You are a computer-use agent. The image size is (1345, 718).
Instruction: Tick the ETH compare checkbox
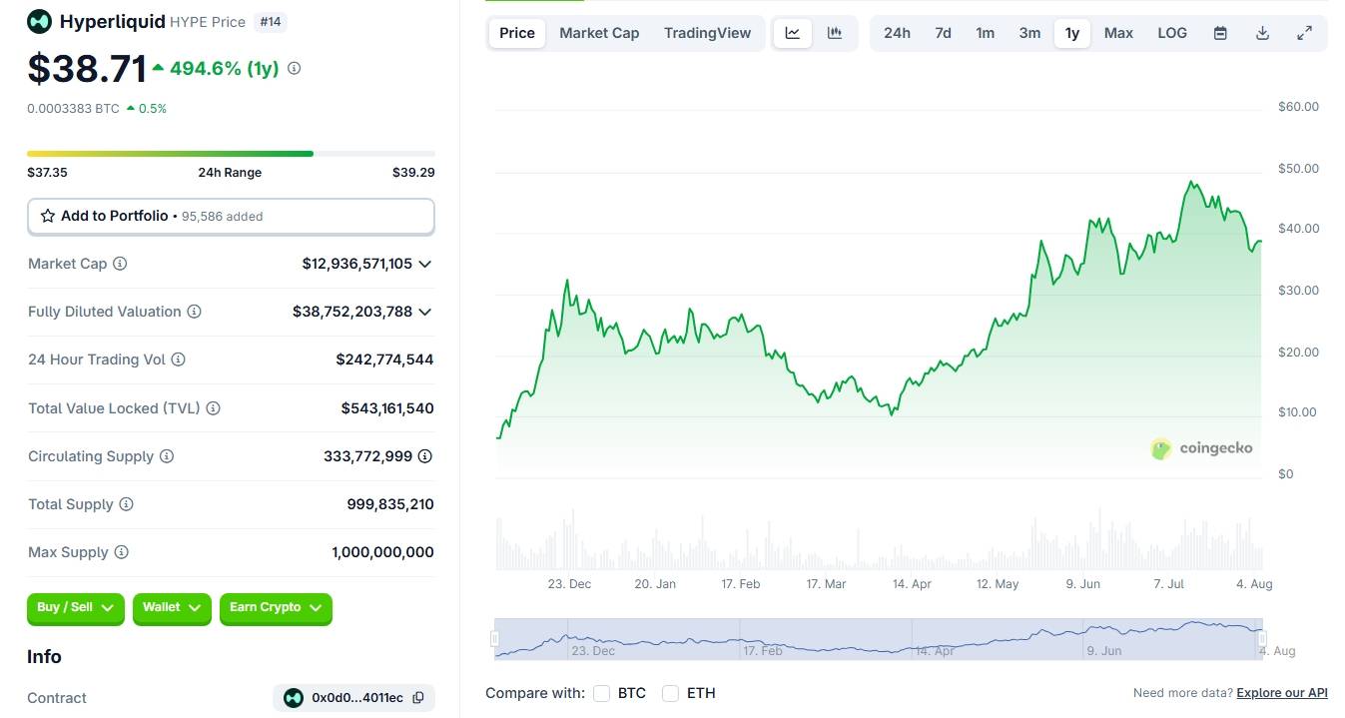click(x=670, y=693)
